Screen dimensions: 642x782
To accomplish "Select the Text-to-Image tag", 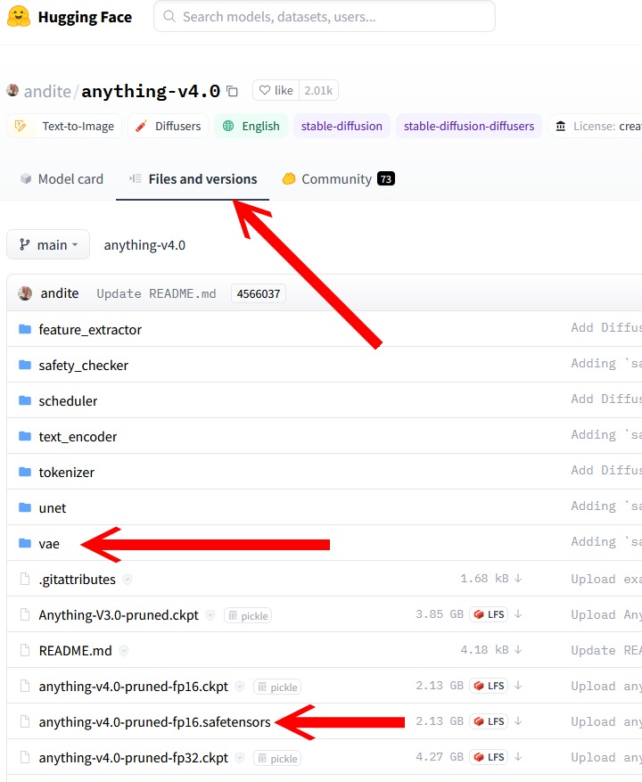I will click(64, 127).
